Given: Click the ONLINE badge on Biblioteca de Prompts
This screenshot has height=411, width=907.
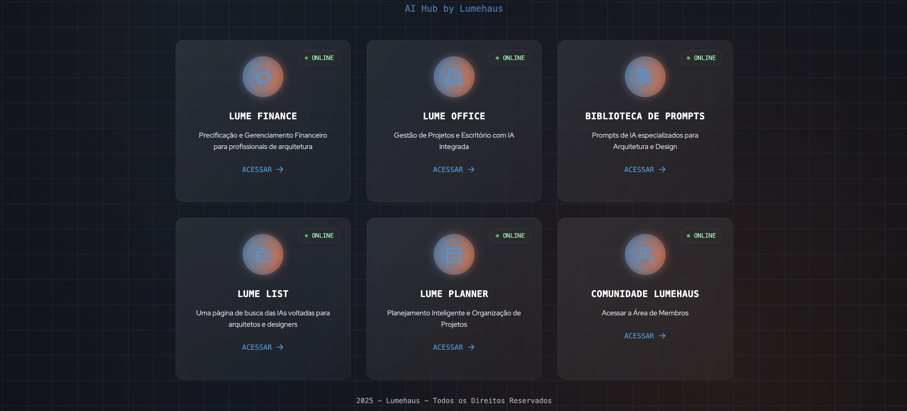Looking at the screenshot, I should tap(701, 58).
